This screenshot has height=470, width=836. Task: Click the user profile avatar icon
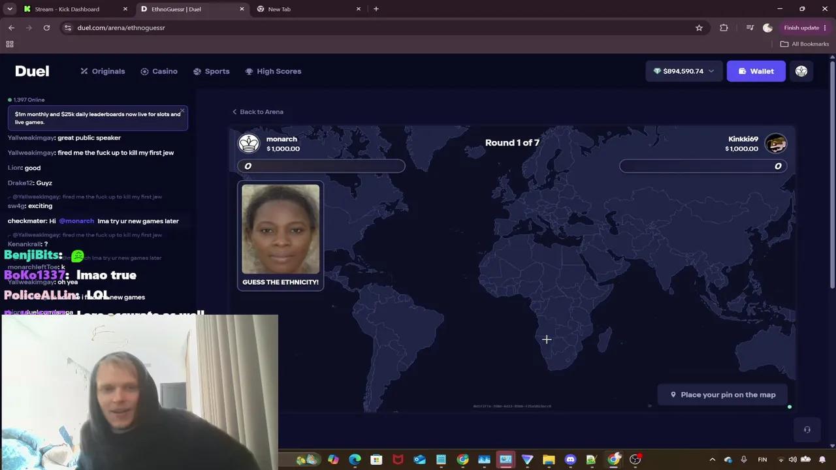tap(801, 71)
